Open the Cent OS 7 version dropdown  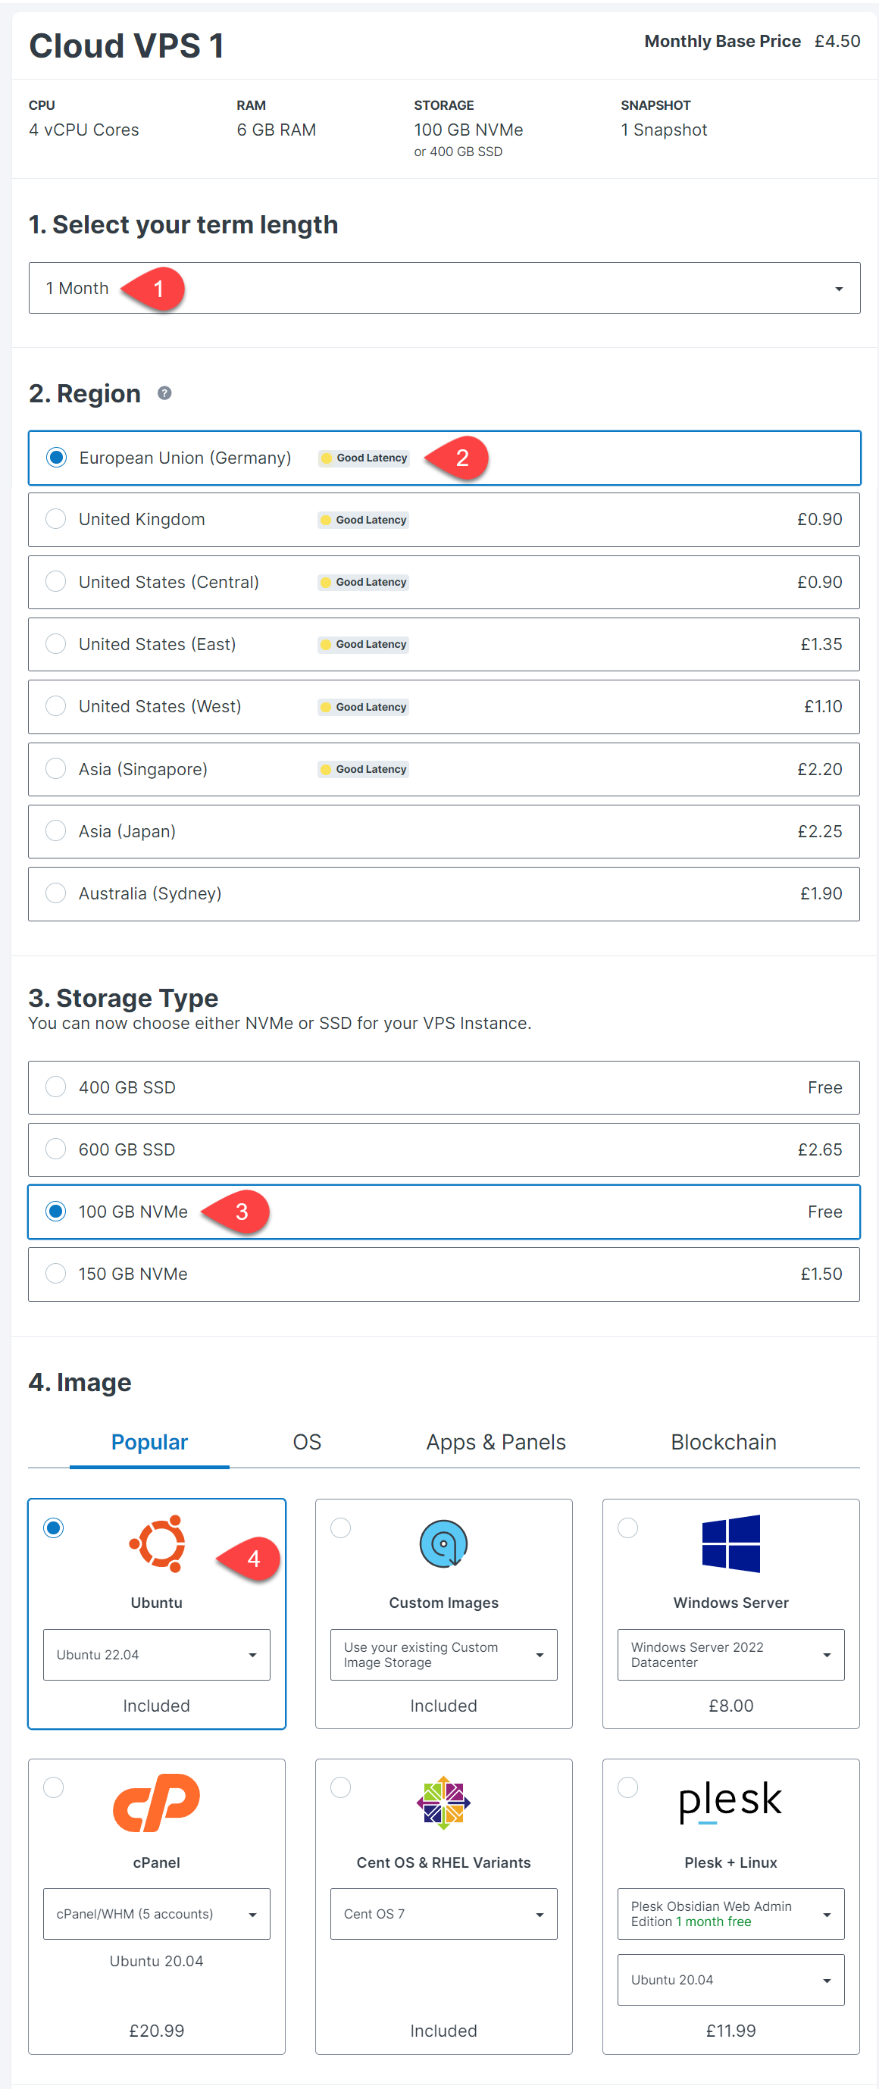(443, 1913)
